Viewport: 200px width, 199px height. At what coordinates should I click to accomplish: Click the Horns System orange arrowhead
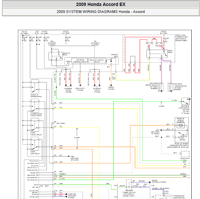pyautogui.click(x=111, y=85)
